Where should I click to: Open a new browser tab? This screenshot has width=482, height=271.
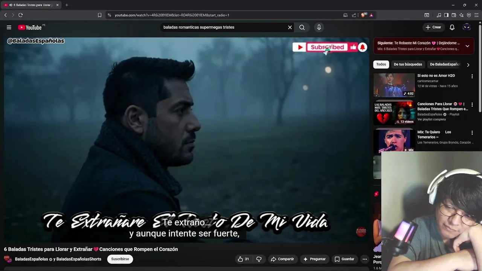coord(67,5)
